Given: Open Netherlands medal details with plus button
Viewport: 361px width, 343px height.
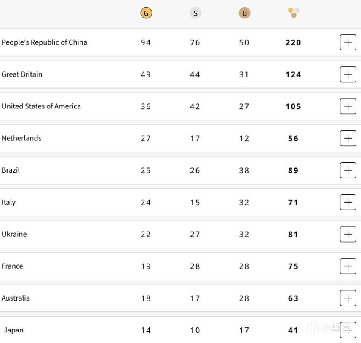Looking at the screenshot, I should [348, 138].
